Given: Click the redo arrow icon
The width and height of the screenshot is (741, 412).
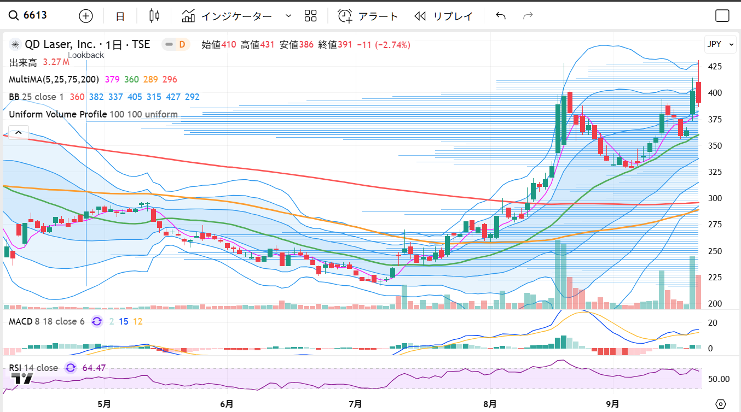Looking at the screenshot, I should coord(528,16).
